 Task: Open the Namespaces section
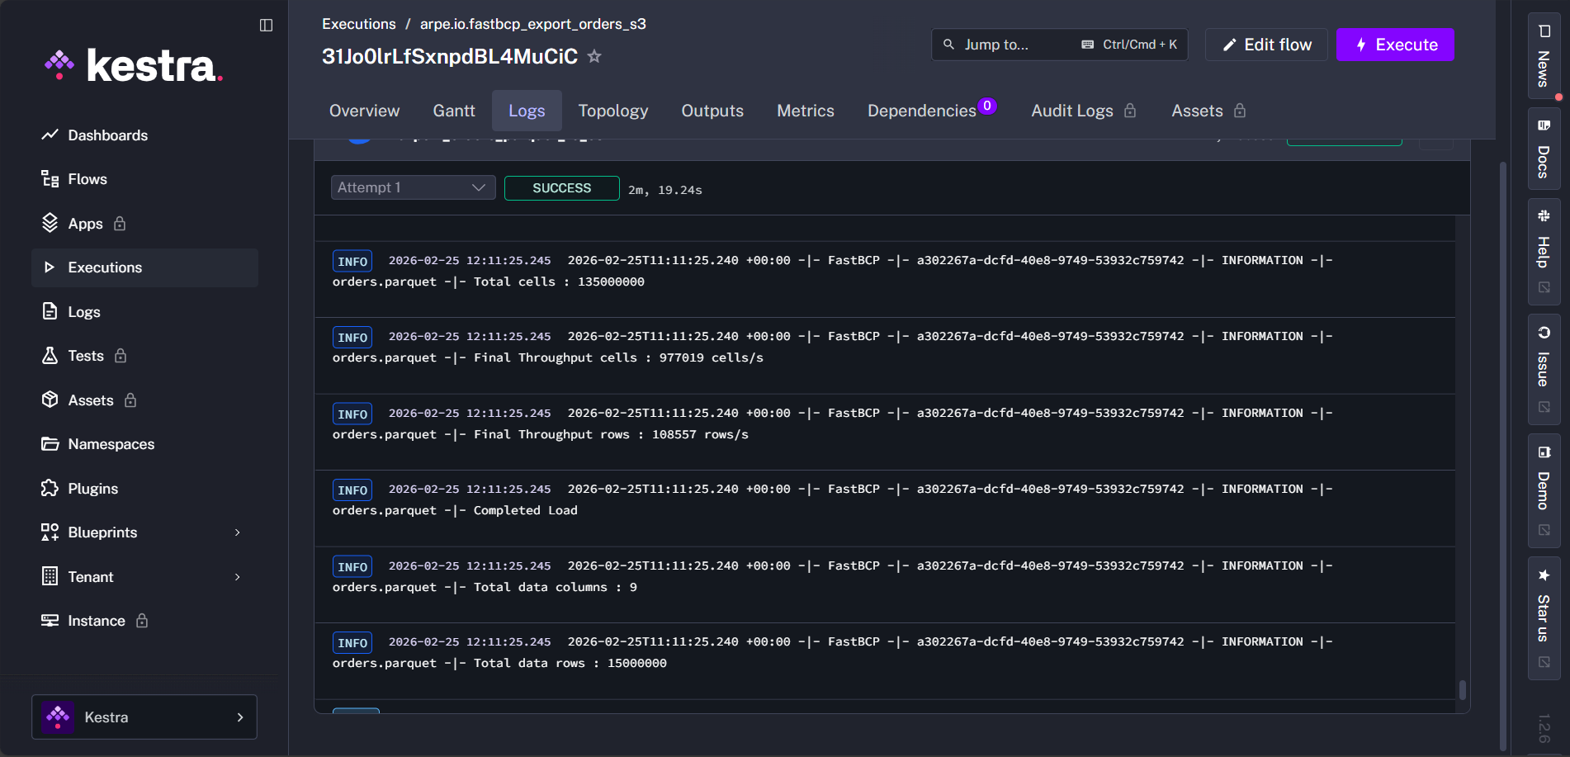[111, 443]
